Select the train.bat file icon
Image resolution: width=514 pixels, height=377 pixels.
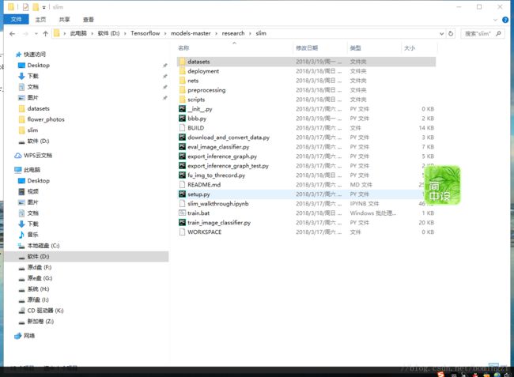pos(182,213)
